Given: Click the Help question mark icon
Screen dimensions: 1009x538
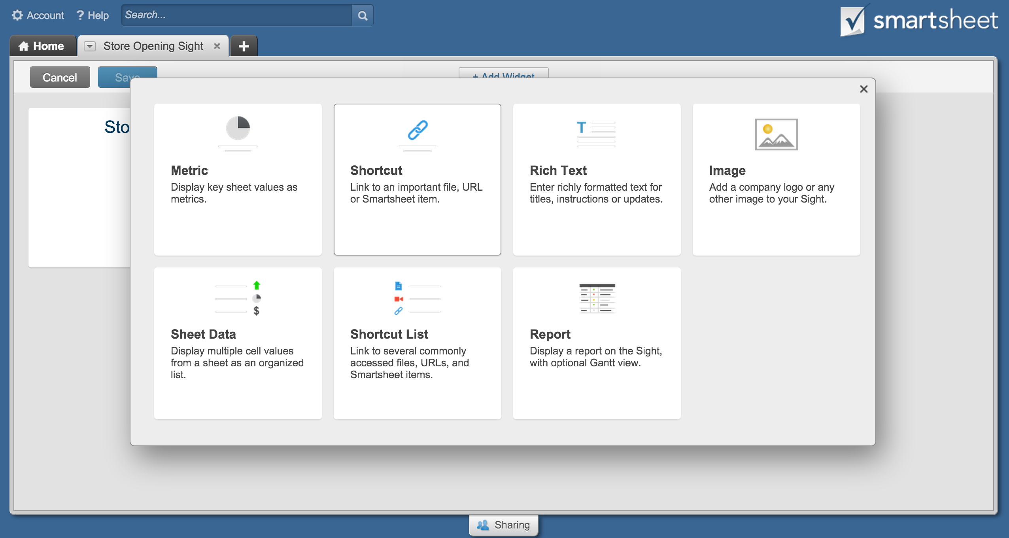Looking at the screenshot, I should click(79, 15).
